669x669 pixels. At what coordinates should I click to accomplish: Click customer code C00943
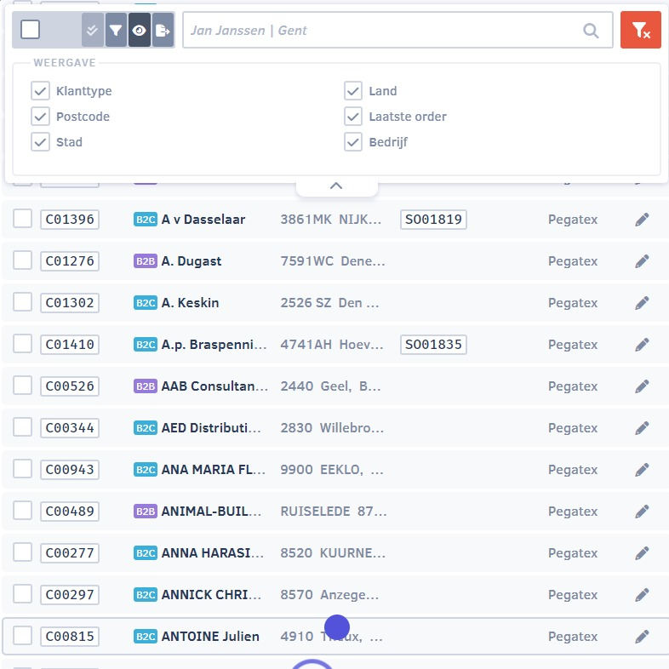pyautogui.click(x=70, y=470)
